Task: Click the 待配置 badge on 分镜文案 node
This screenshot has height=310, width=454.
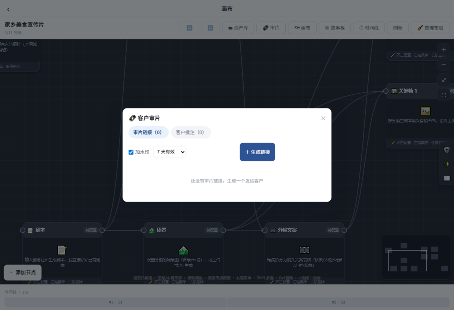Action: (x=333, y=230)
